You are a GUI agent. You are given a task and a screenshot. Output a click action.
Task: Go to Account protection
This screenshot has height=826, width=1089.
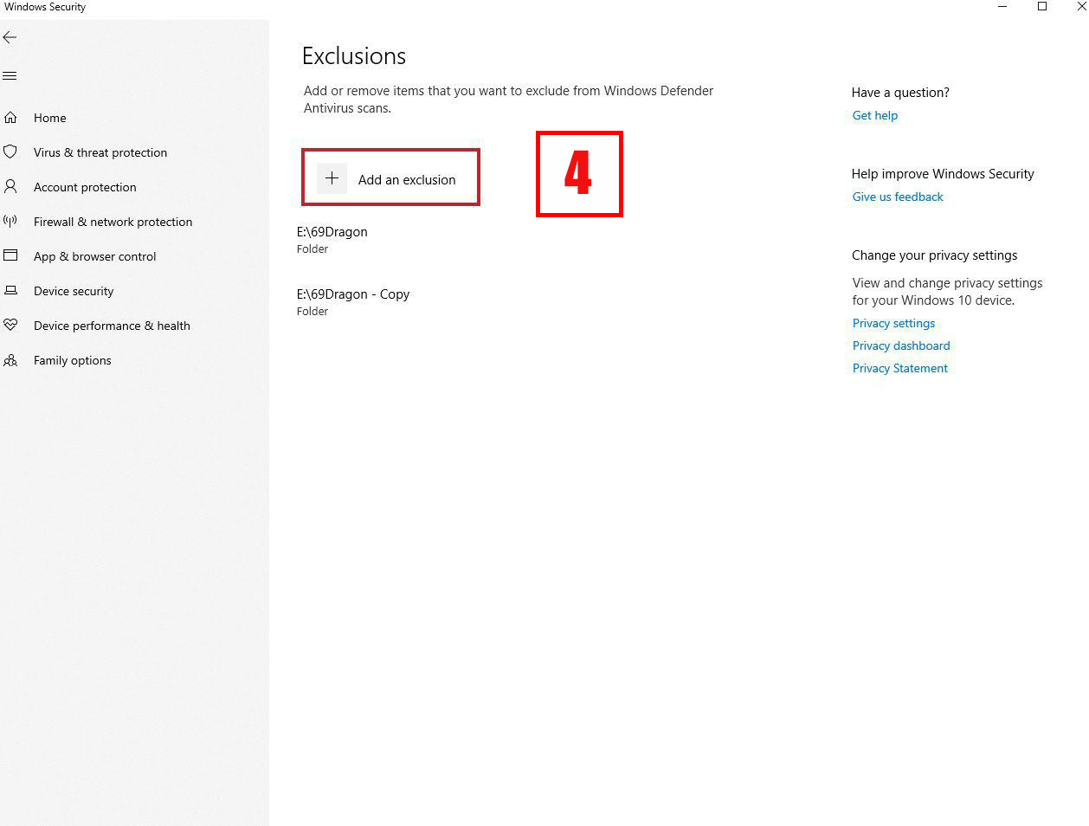pyautogui.click(x=85, y=187)
